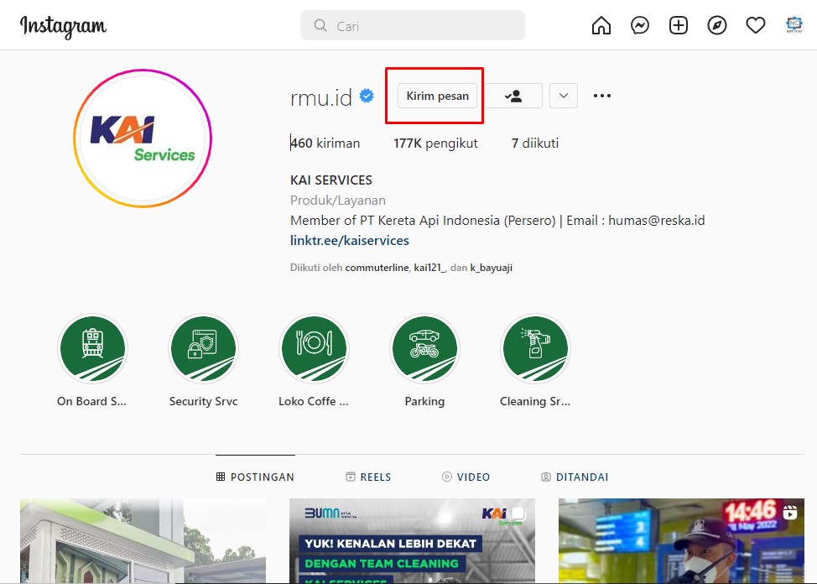The width and height of the screenshot is (817, 584).
Task: Switch to the DITANDAI tab
Action: (575, 477)
